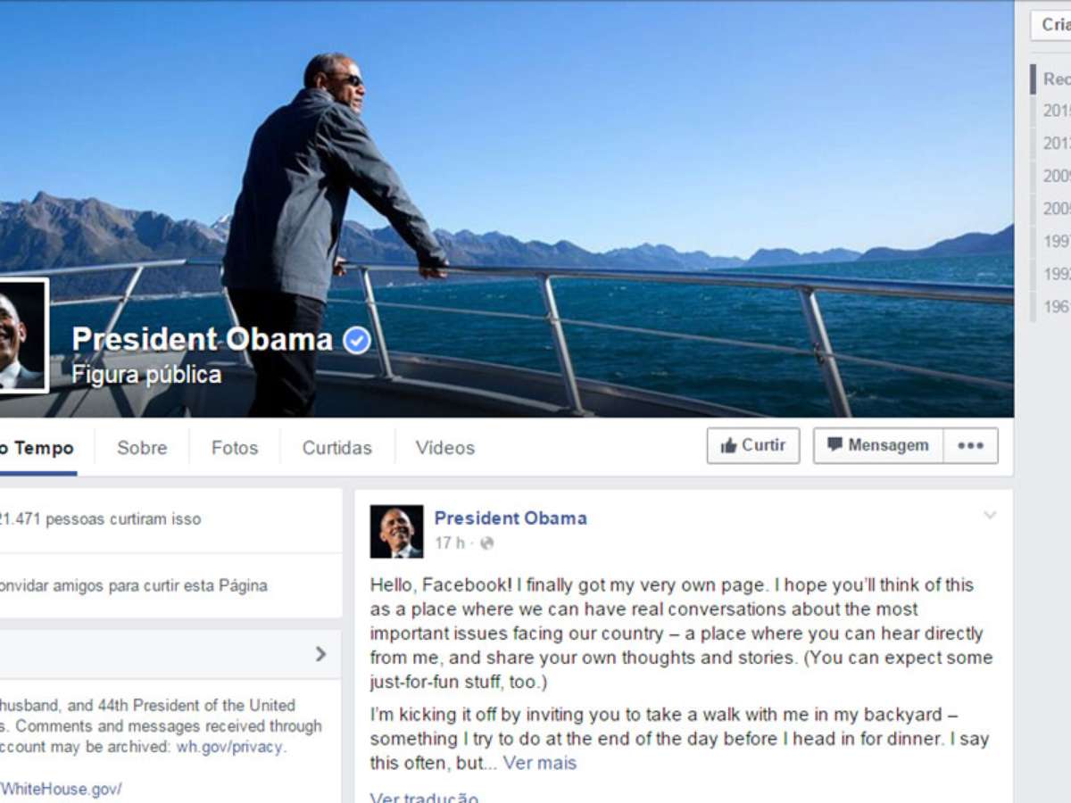Click Ver tradução below the post
Screen dimensions: 1071x803
[424, 797]
